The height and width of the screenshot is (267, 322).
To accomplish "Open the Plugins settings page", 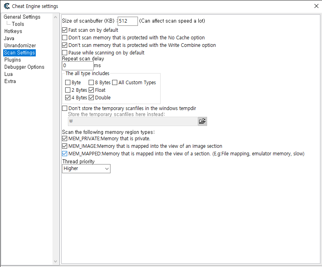I will (13, 60).
